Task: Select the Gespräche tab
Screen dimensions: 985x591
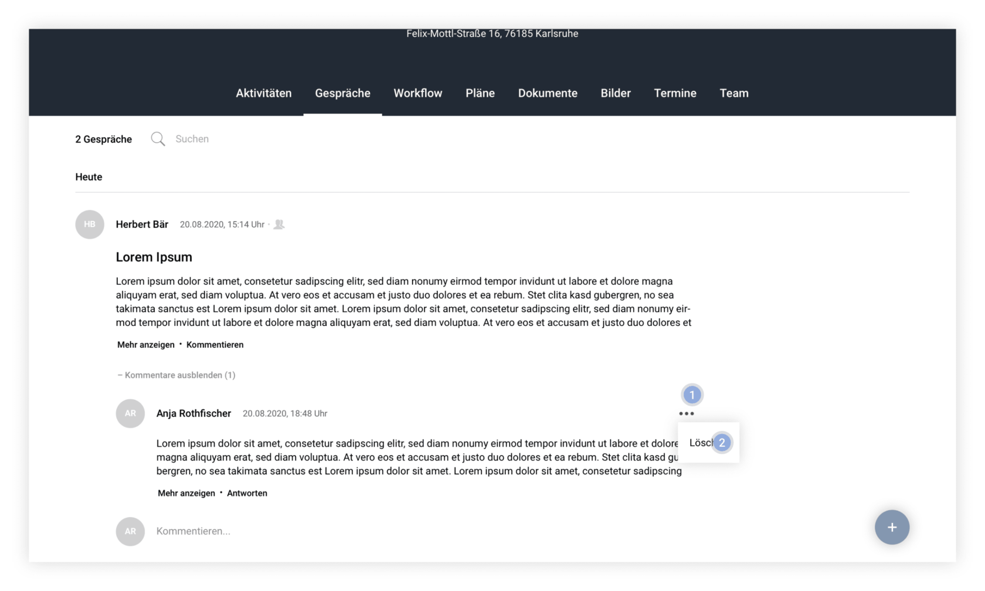Action: (x=342, y=93)
